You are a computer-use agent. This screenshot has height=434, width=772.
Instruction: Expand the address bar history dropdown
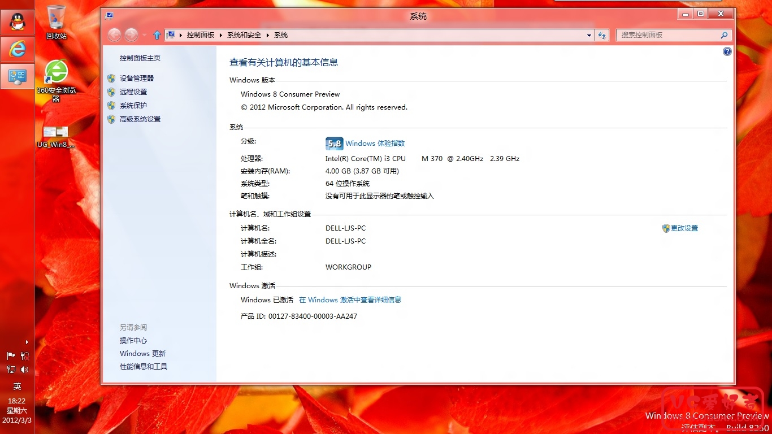click(589, 35)
